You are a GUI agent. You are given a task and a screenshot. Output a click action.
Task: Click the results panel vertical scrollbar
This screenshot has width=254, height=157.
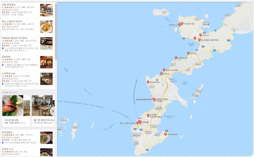pyautogui.click(x=56, y=31)
